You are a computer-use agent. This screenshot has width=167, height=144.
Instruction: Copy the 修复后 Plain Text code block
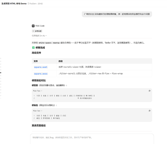(x=149, y=111)
